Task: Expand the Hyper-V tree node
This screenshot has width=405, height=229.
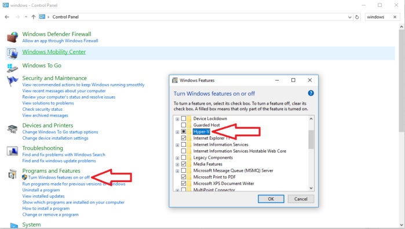Action: [x=177, y=132]
